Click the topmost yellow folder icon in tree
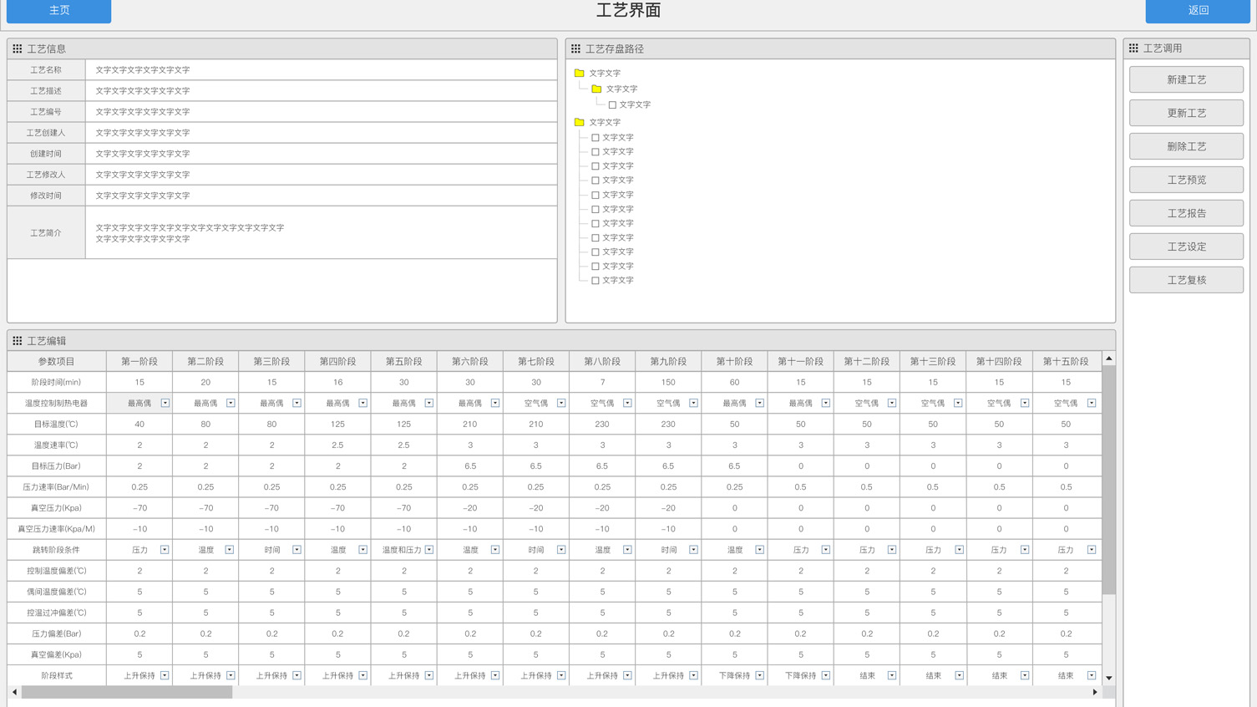Screen dimensions: 1257x707 point(579,74)
